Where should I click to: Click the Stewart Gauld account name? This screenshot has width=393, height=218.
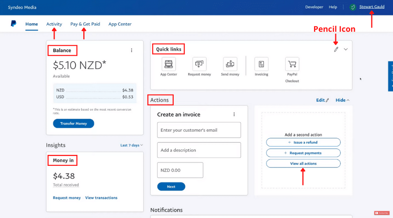372,7
